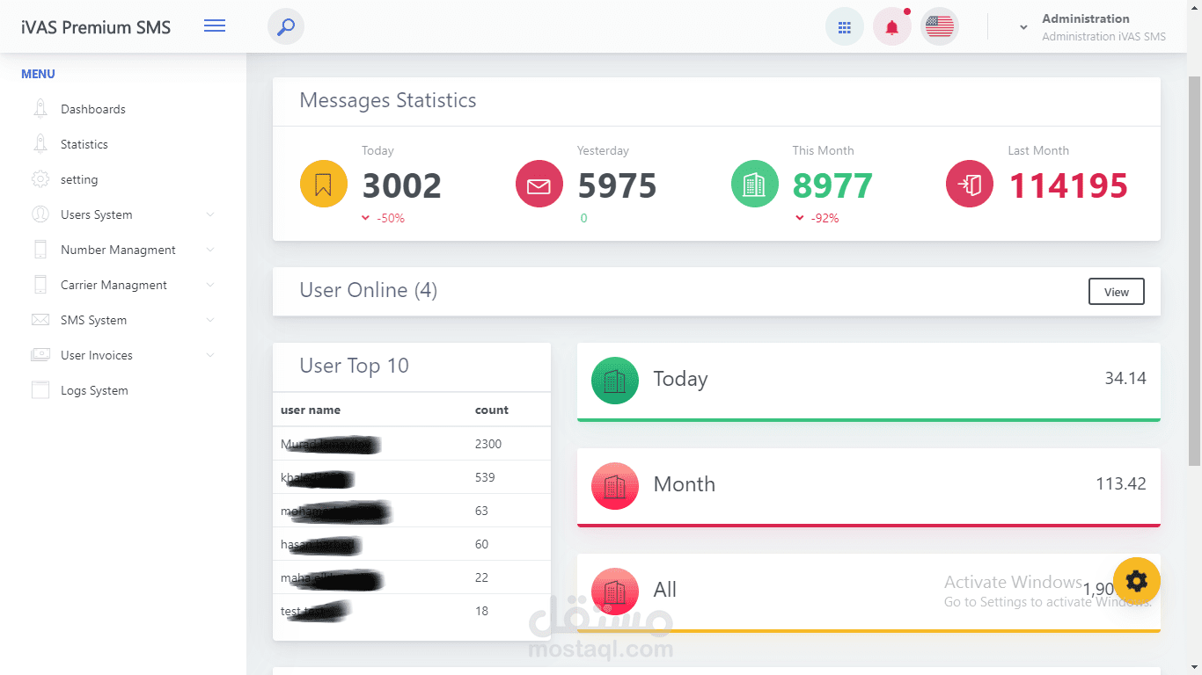Click the Today revenue card
This screenshot has width=1202, height=675.
pyautogui.click(x=869, y=381)
